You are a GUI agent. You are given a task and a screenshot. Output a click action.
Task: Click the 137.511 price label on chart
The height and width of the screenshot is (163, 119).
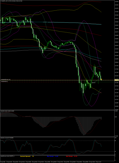[94, 83]
